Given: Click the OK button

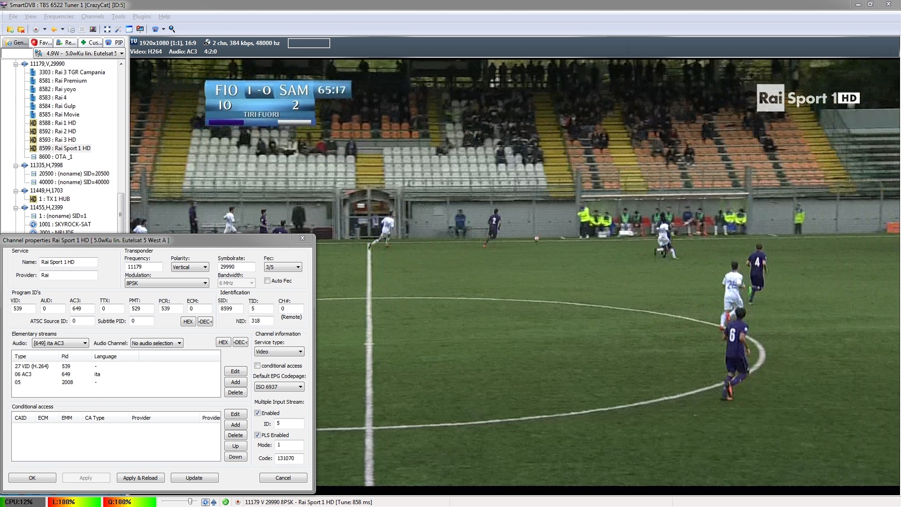Looking at the screenshot, I should (32, 478).
